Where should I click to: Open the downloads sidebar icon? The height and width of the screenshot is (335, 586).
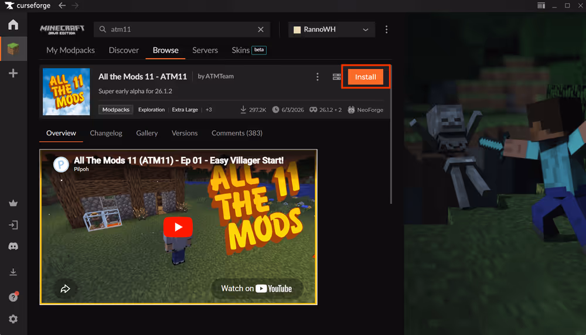(x=13, y=272)
